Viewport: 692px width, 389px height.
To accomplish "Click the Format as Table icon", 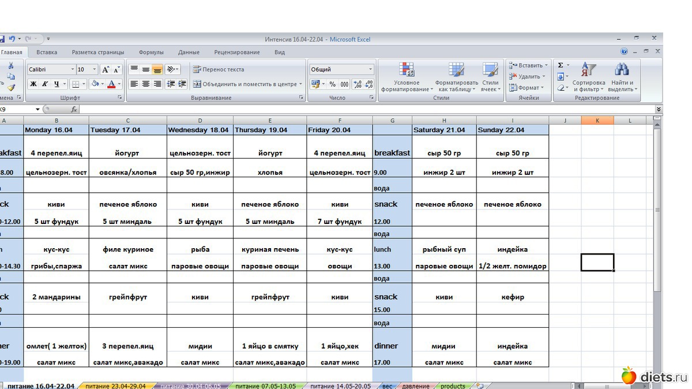I will click(456, 77).
